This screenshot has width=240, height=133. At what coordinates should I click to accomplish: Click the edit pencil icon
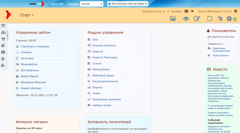click(x=197, y=19)
